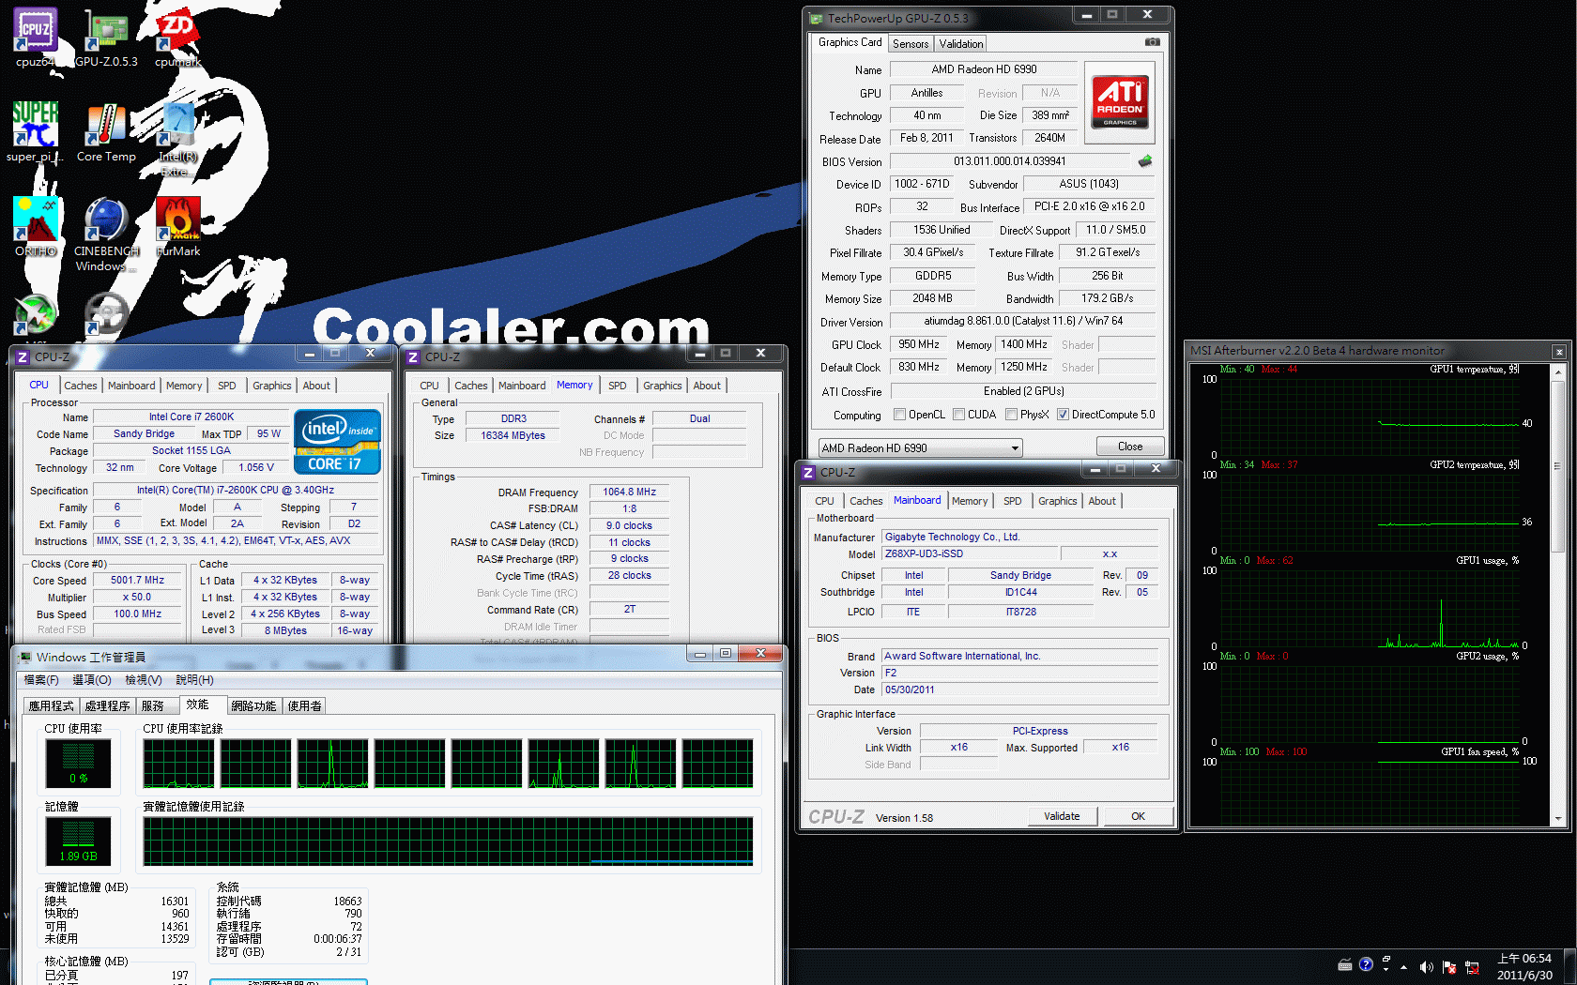Open the cpumark ZD desktop icon

tap(177, 38)
